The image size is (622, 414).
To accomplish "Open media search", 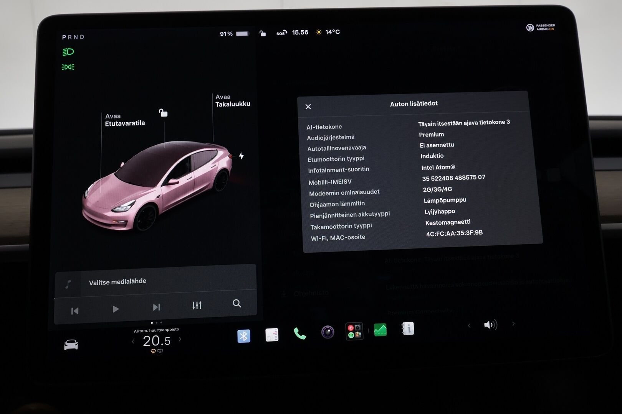I will click(237, 304).
